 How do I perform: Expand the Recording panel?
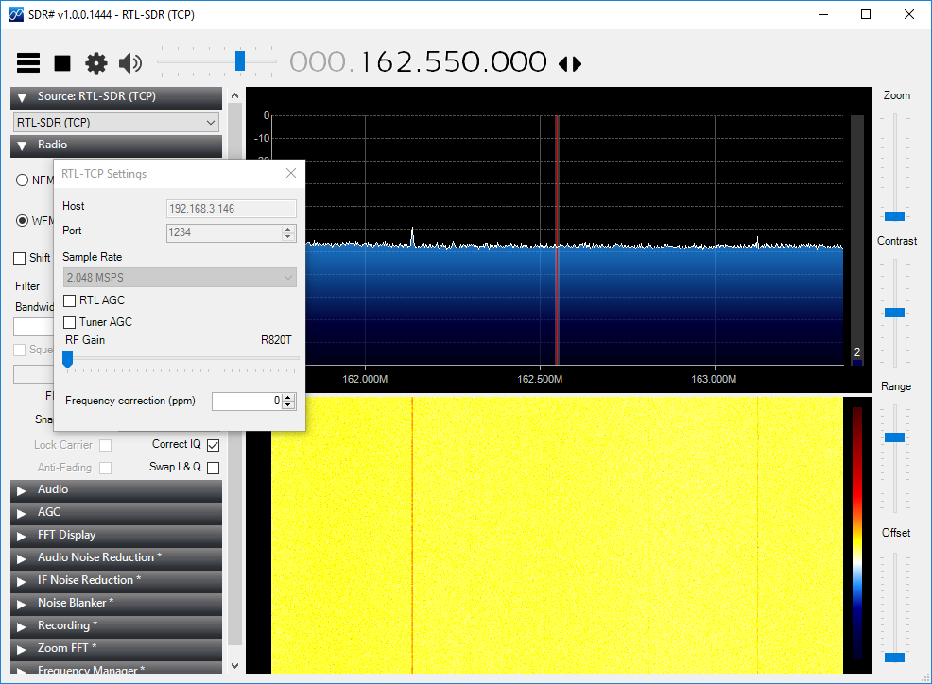pyautogui.click(x=116, y=625)
